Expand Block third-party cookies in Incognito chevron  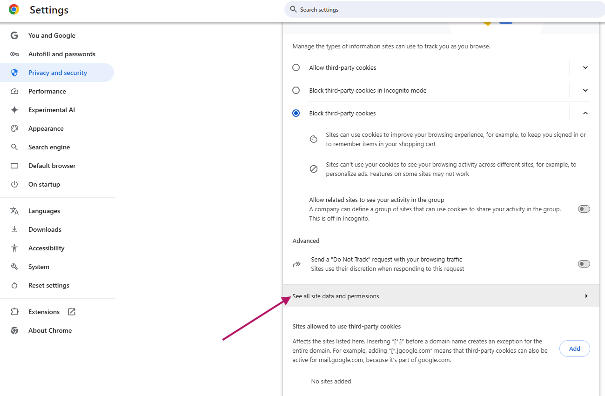[x=585, y=90]
